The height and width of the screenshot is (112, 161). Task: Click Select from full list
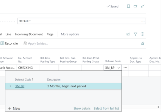click(106, 109)
